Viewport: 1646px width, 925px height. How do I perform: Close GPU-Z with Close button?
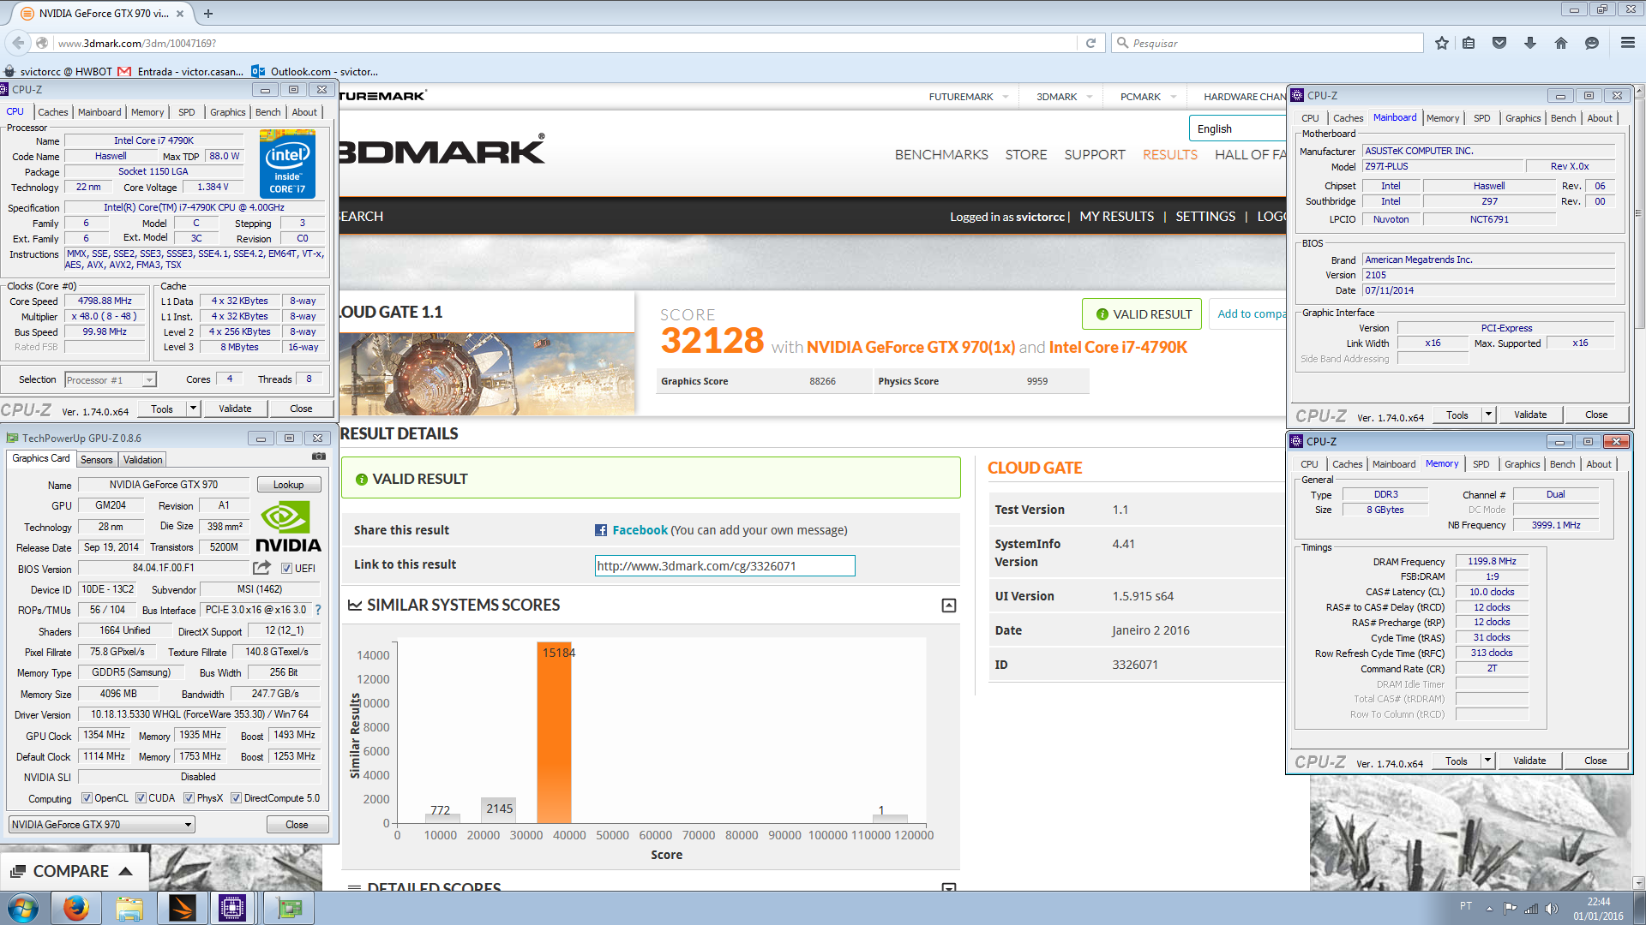pos(297,825)
